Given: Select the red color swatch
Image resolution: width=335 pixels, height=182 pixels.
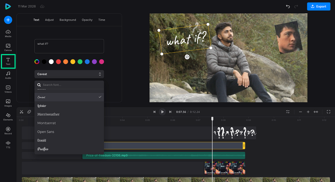Looking at the screenshot, I should click(58, 62).
